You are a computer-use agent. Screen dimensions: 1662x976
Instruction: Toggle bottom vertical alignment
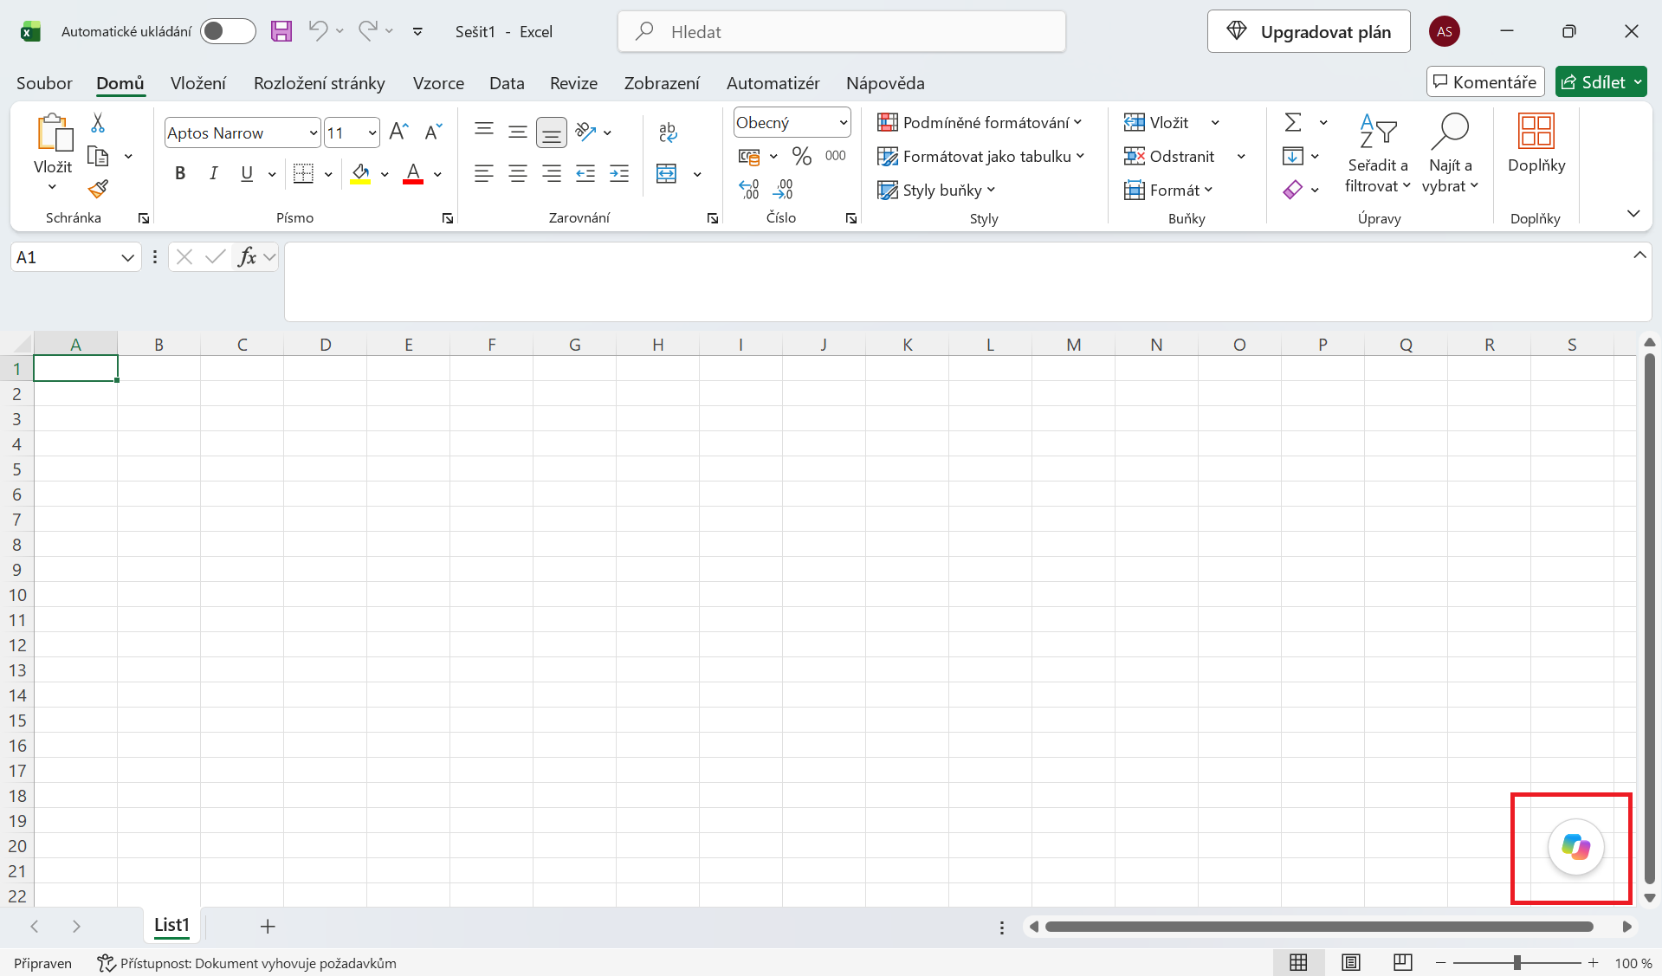[552, 133]
